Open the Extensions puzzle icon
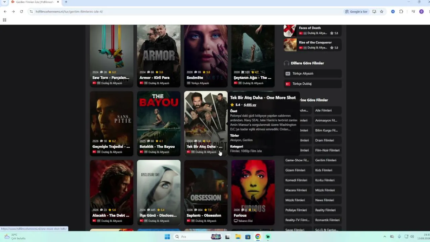Image resolution: width=430 pixels, height=242 pixels. (401, 11)
